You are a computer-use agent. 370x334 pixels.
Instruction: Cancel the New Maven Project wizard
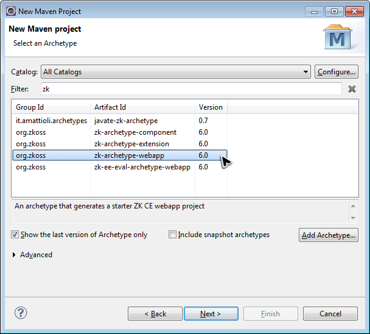[x=330, y=314]
